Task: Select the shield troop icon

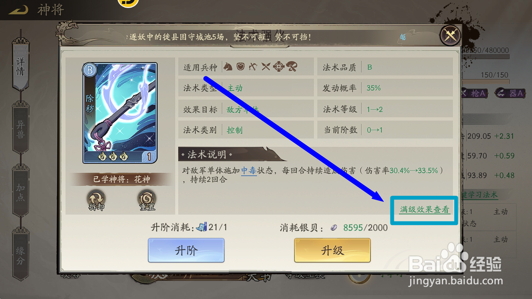Action: [240, 67]
